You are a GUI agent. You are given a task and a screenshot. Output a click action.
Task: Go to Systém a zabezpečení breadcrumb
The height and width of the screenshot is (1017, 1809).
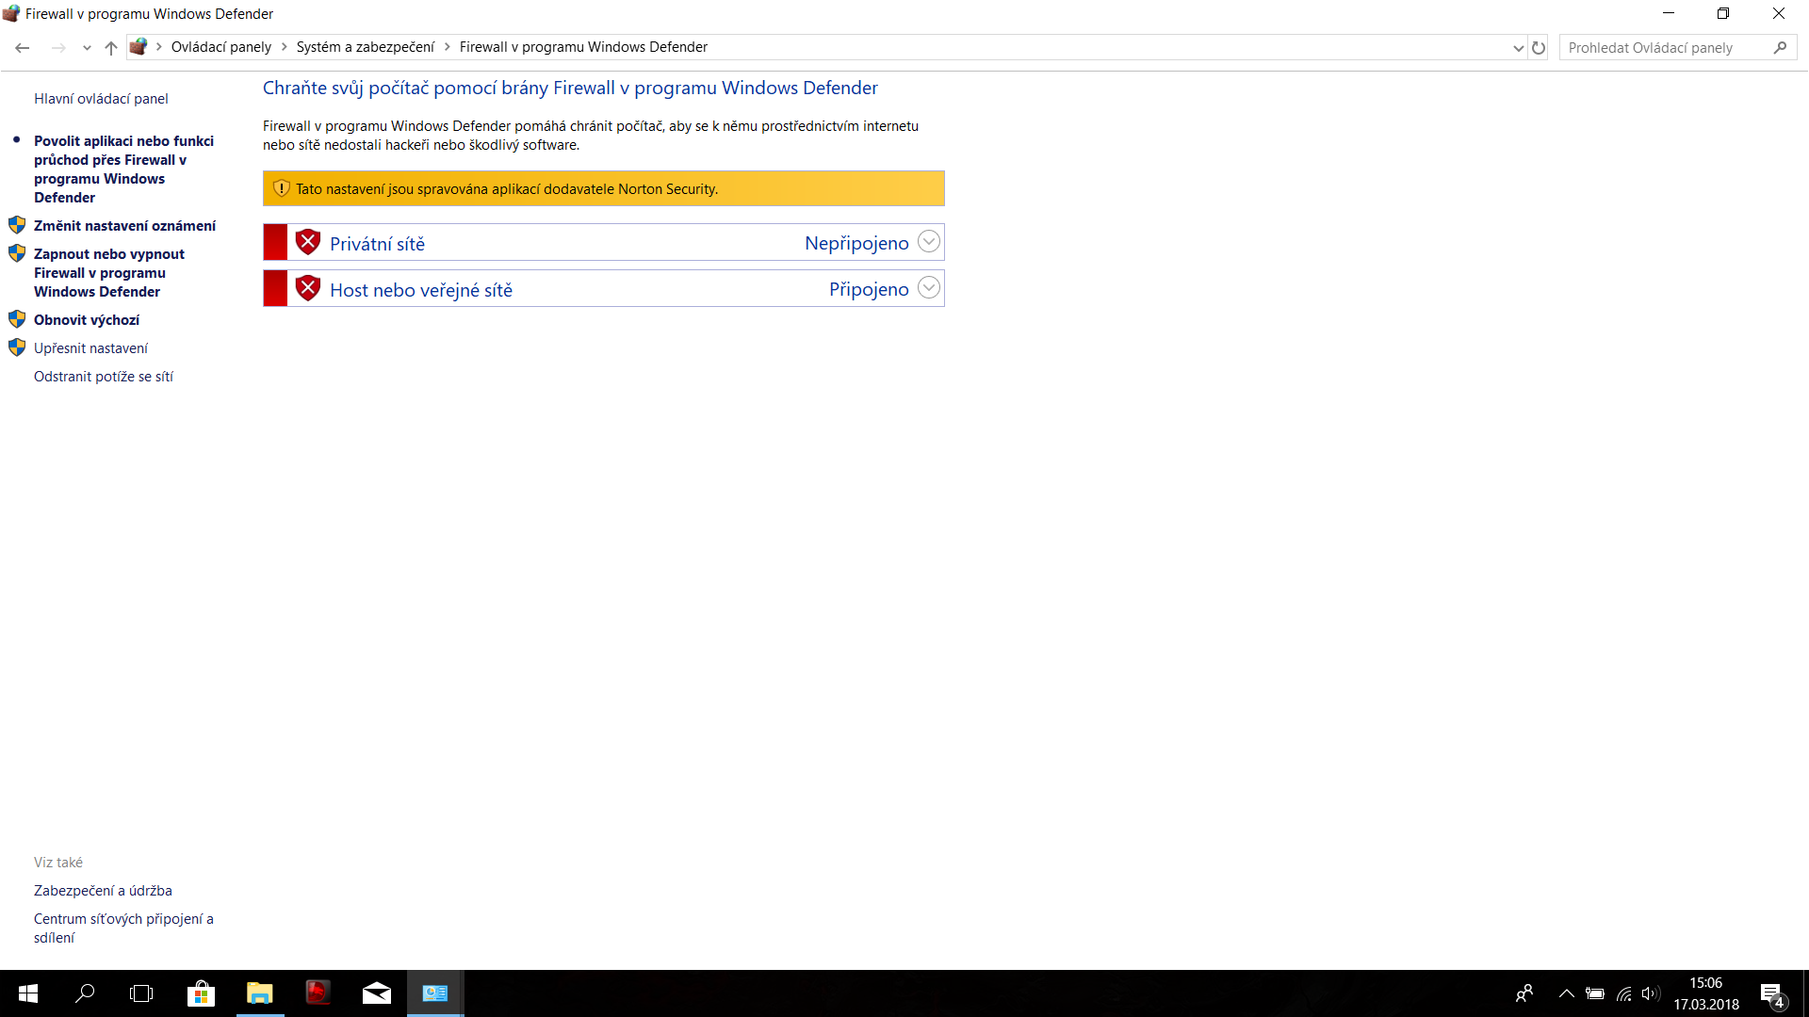tap(365, 47)
